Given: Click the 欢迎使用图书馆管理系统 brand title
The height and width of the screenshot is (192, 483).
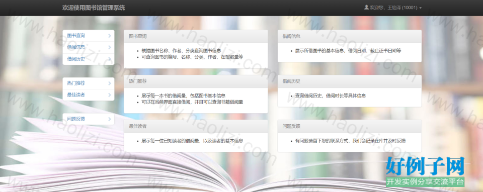Looking at the screenshot, I should click(x=94, y=8).
